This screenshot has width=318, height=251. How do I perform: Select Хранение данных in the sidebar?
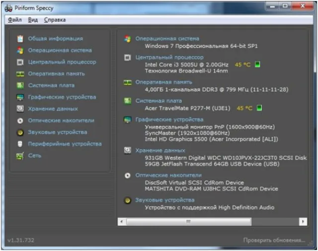tap(53, 109)
